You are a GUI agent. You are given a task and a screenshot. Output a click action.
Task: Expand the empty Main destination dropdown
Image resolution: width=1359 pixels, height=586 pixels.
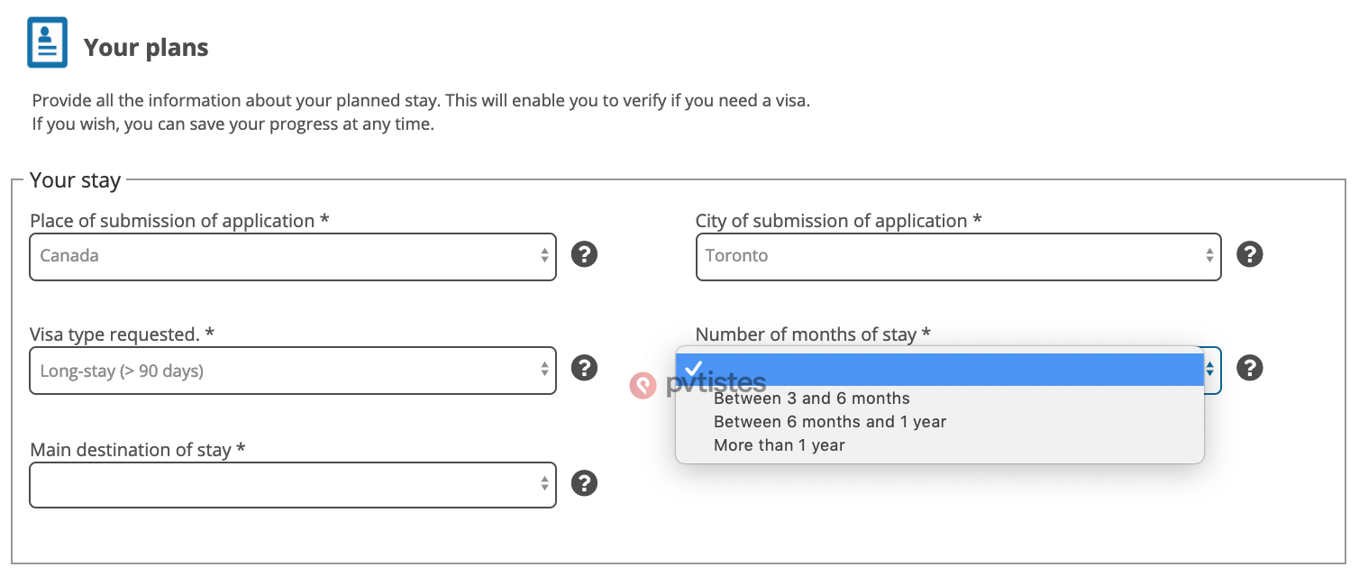coord(293,484)
